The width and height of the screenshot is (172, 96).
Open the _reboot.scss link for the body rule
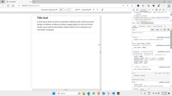pyautogui.click(x=164, y=82)
